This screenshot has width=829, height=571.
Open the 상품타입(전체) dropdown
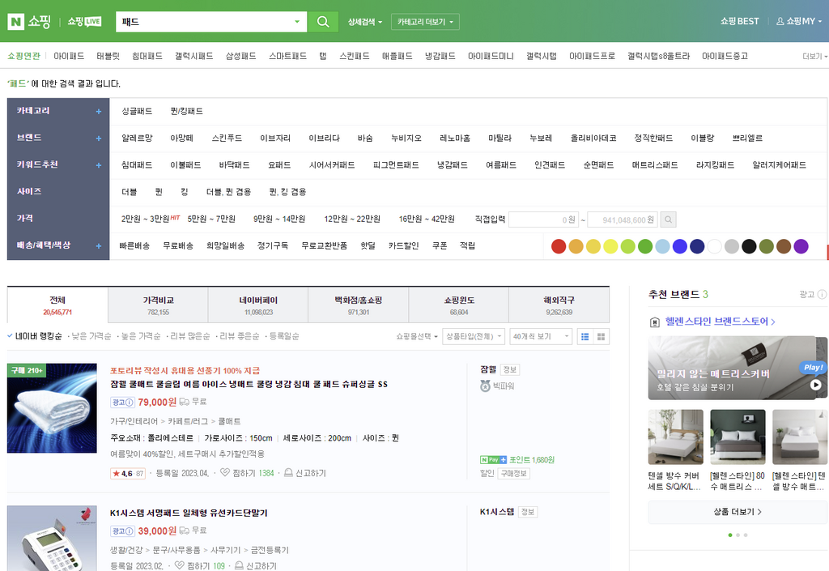point(473,336)
